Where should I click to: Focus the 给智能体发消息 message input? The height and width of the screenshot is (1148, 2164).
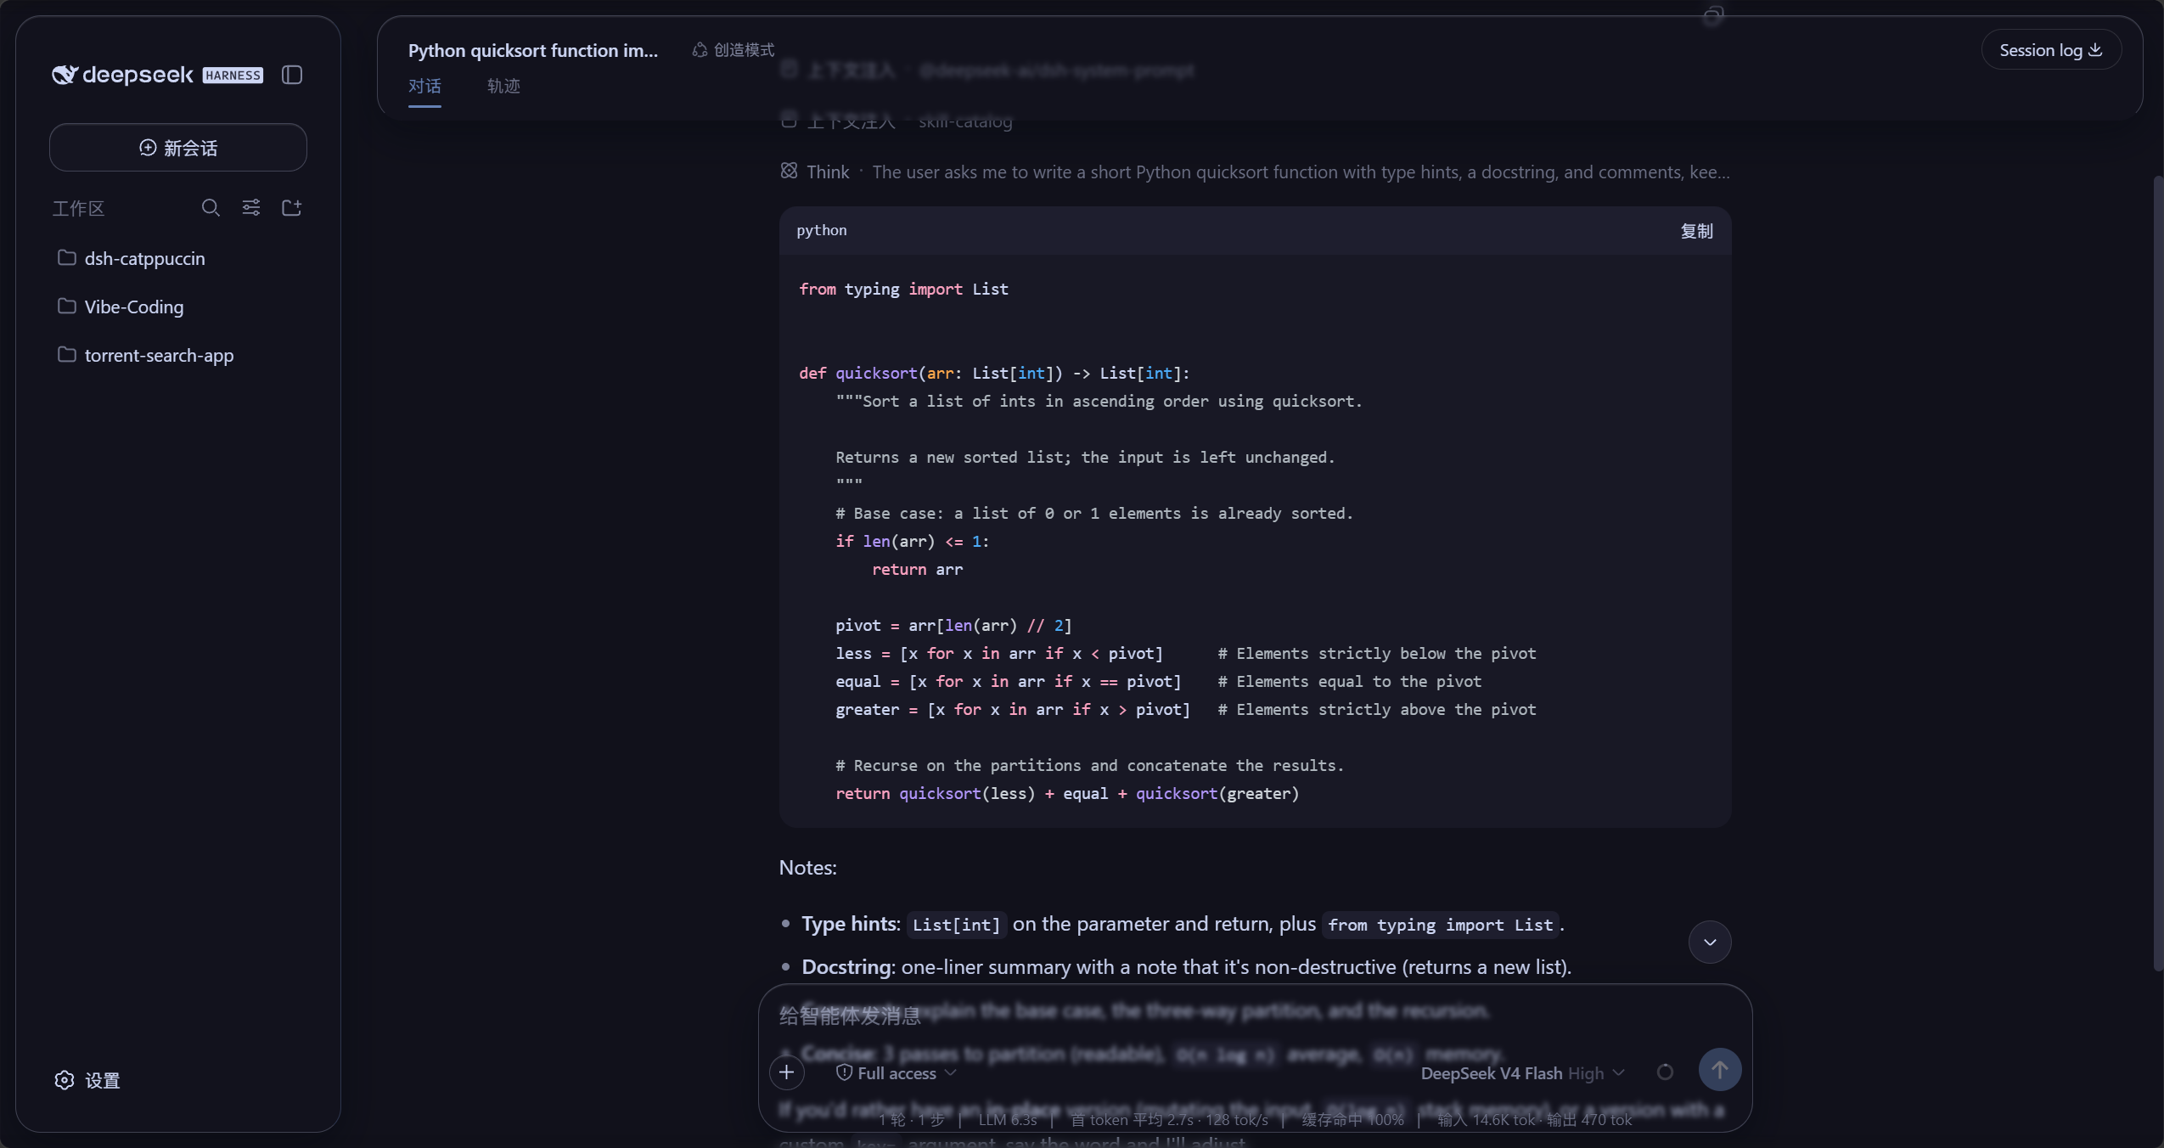pyautogui.click(x=1255, y=1016)
